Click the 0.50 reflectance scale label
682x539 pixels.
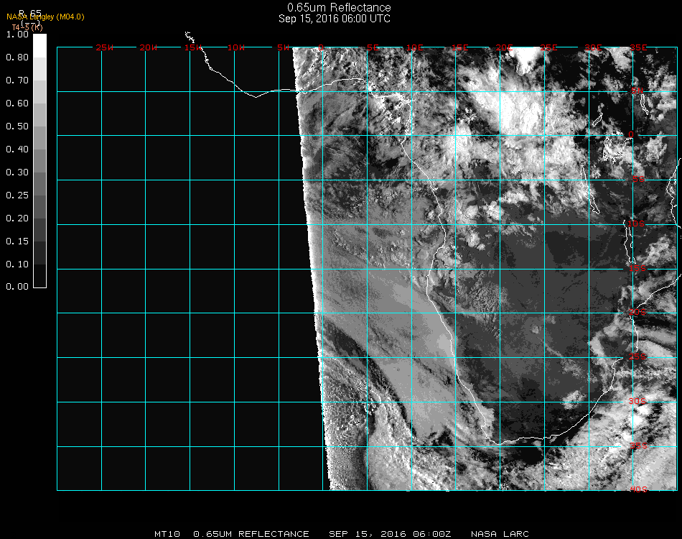click(x=17, y=126)
